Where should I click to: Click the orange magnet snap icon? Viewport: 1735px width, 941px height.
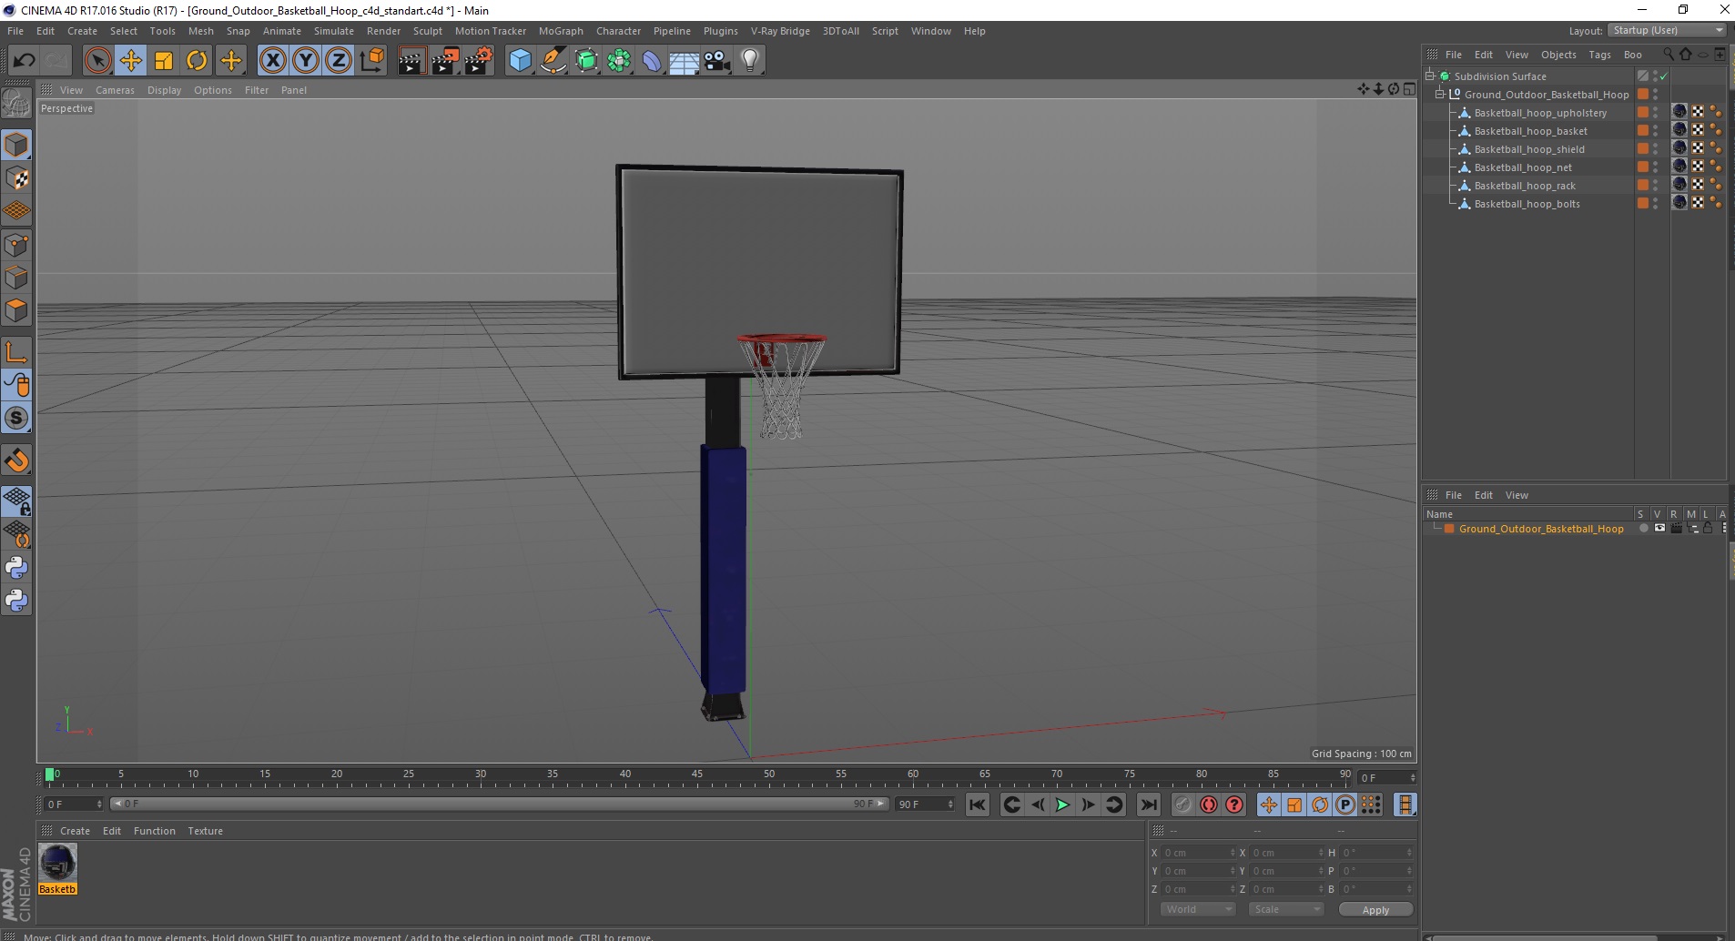pyautogui.click(x=16, y=460)
